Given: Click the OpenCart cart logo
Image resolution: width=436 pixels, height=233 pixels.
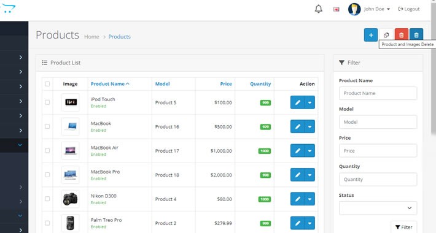Looking at the screenshot, I should point(8,9).
